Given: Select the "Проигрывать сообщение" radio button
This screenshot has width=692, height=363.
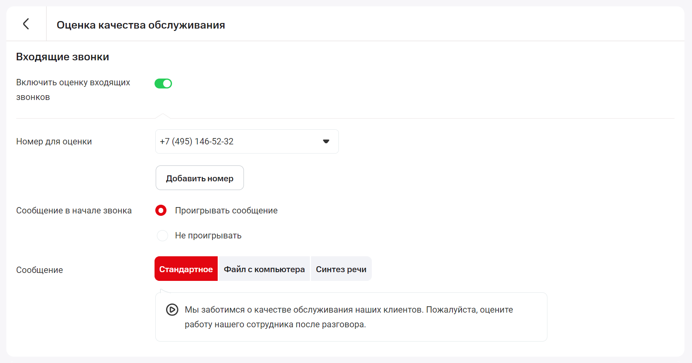Looking at the screenshot, I should (x=161, y=210).
